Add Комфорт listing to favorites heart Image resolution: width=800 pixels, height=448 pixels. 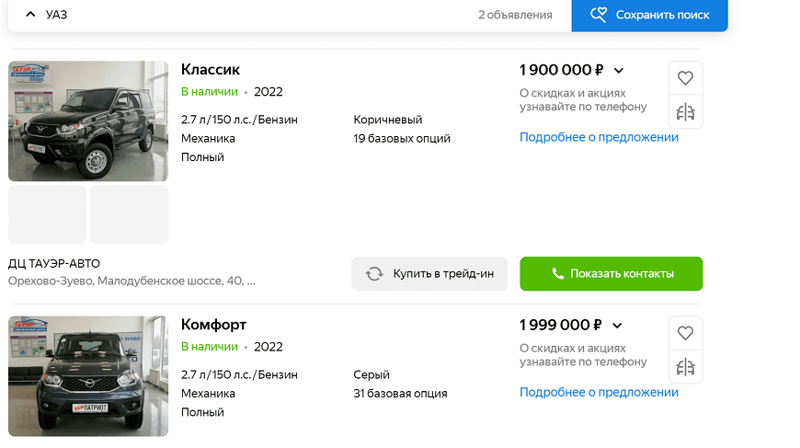click(685, 333)
